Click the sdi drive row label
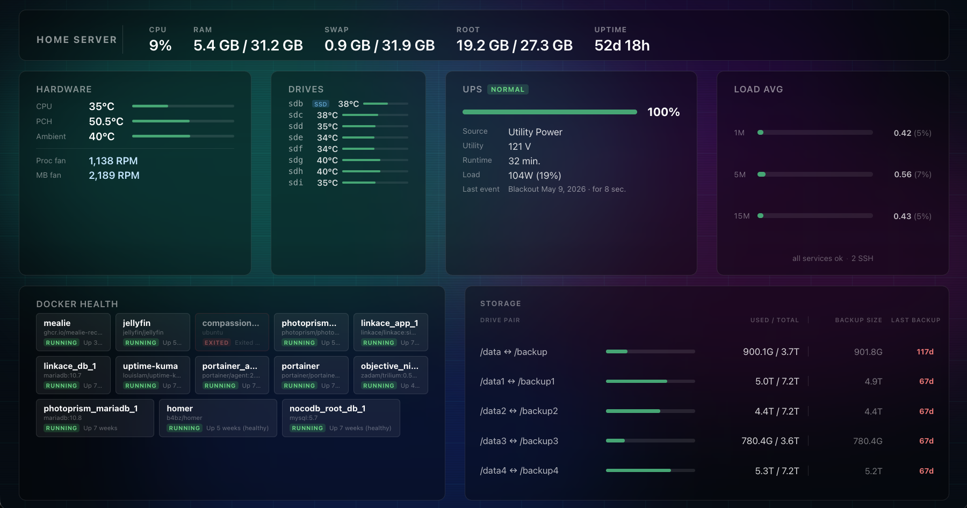Image resolution: width=967 pixels, height=508 pixels. click(295, 183)
